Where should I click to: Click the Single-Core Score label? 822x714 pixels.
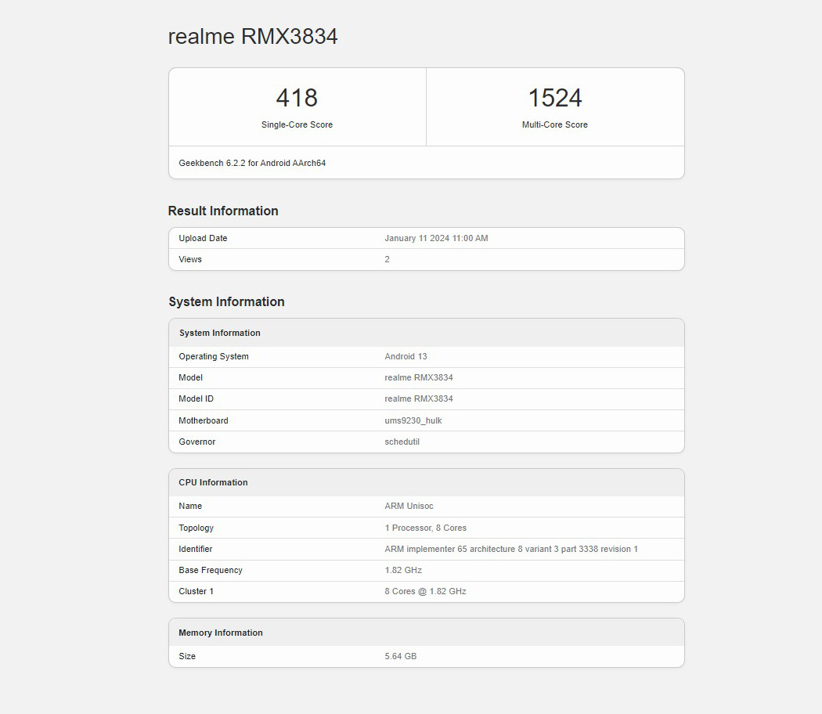[297, 124]
